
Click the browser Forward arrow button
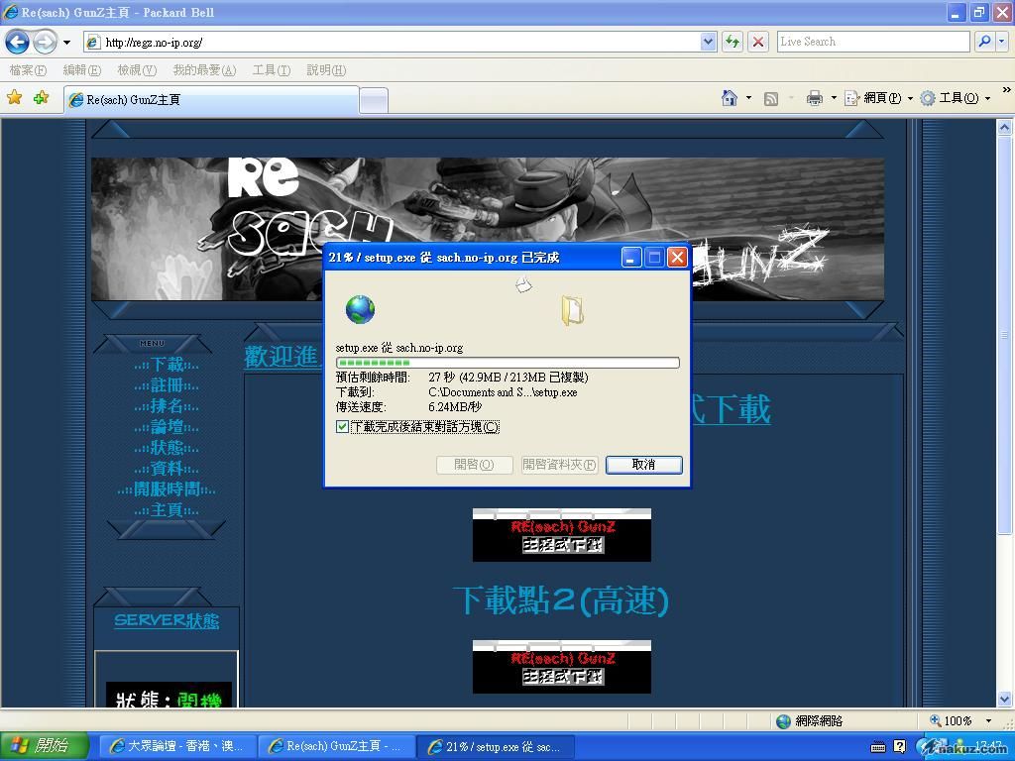(x=45, y=43)
